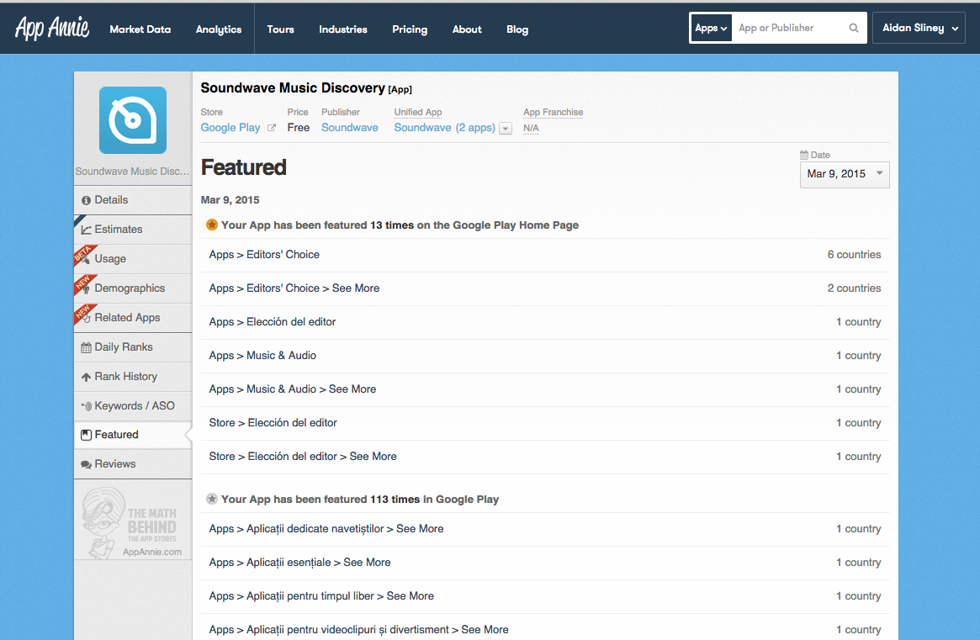Click the Apps > Elección del editor row
This screenshot has width=980, height=640.
(x=545, y=322)
